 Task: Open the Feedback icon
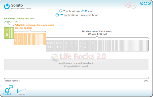[8, 90]
